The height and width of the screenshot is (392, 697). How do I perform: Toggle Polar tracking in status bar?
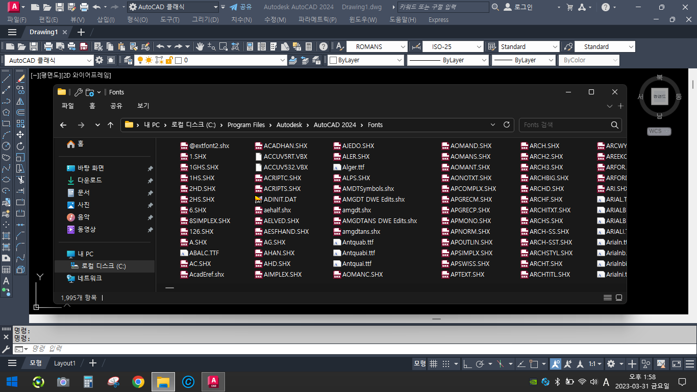point(480,364)
